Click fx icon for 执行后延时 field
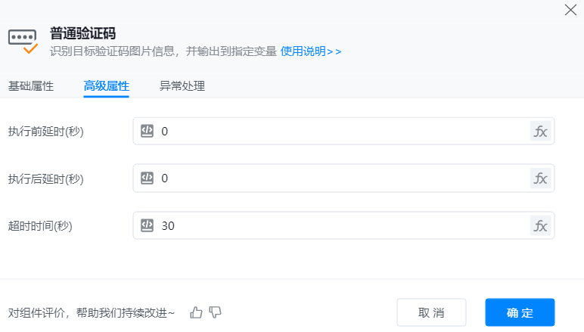584x332 pixels. pos(541,178)
